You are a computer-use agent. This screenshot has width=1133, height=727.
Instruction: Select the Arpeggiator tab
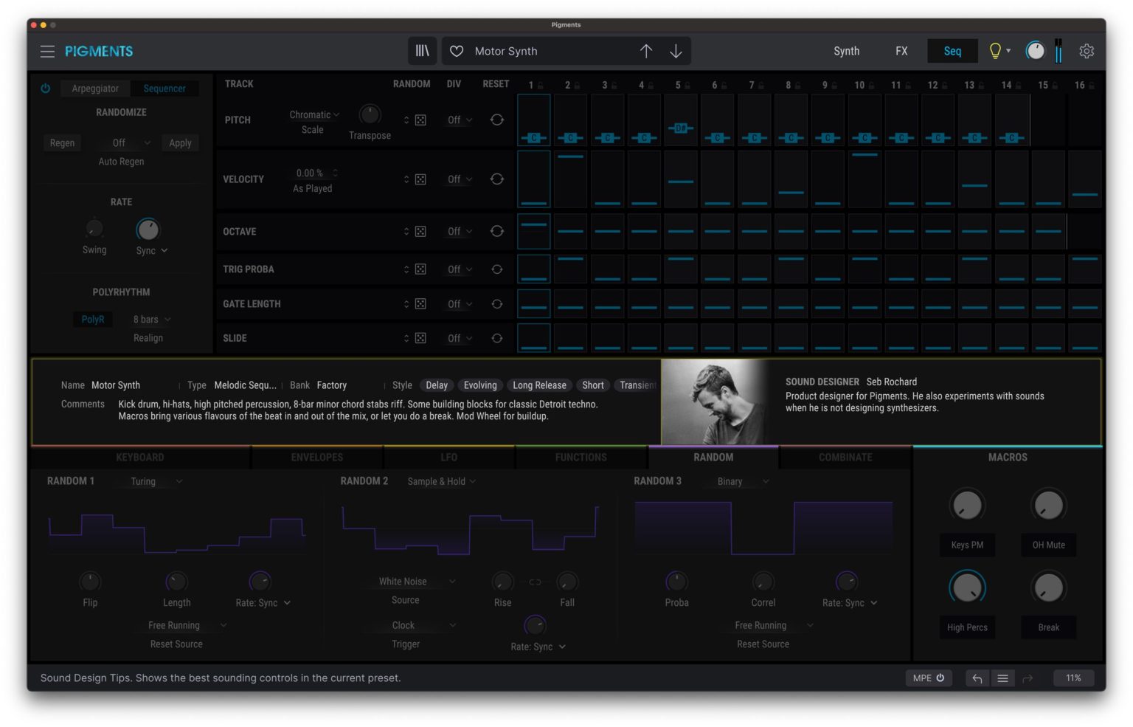95,89
